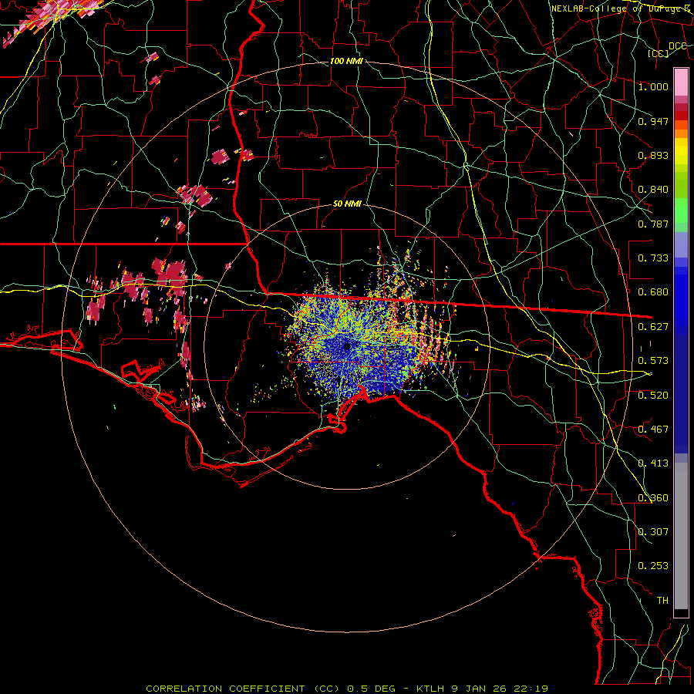The image size is (694, 694).
Task: Click the 0.893 value on color scale
Action: 653,155
